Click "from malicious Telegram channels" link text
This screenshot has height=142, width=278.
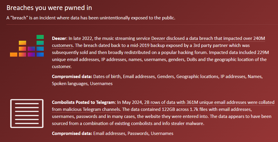point(86,109)
